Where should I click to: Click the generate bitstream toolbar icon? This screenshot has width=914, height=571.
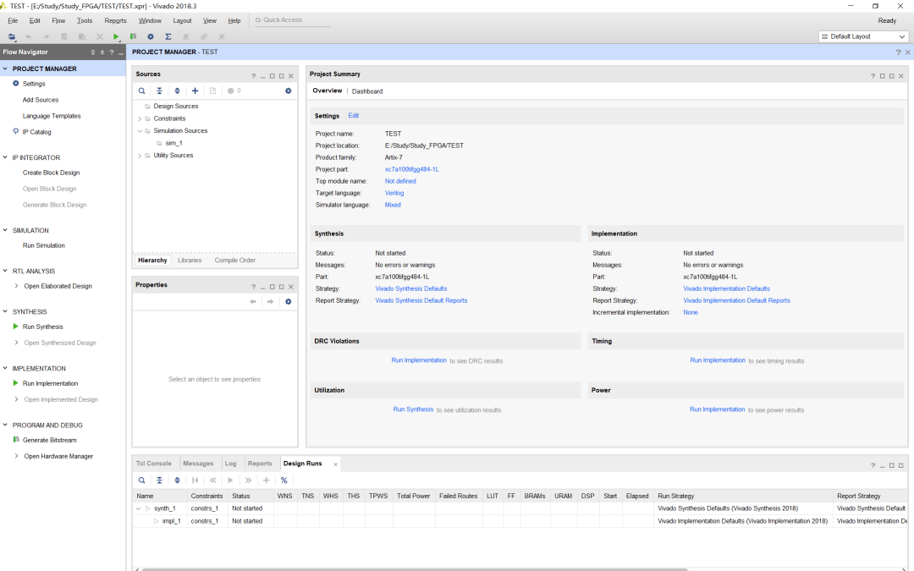(133, 36)
